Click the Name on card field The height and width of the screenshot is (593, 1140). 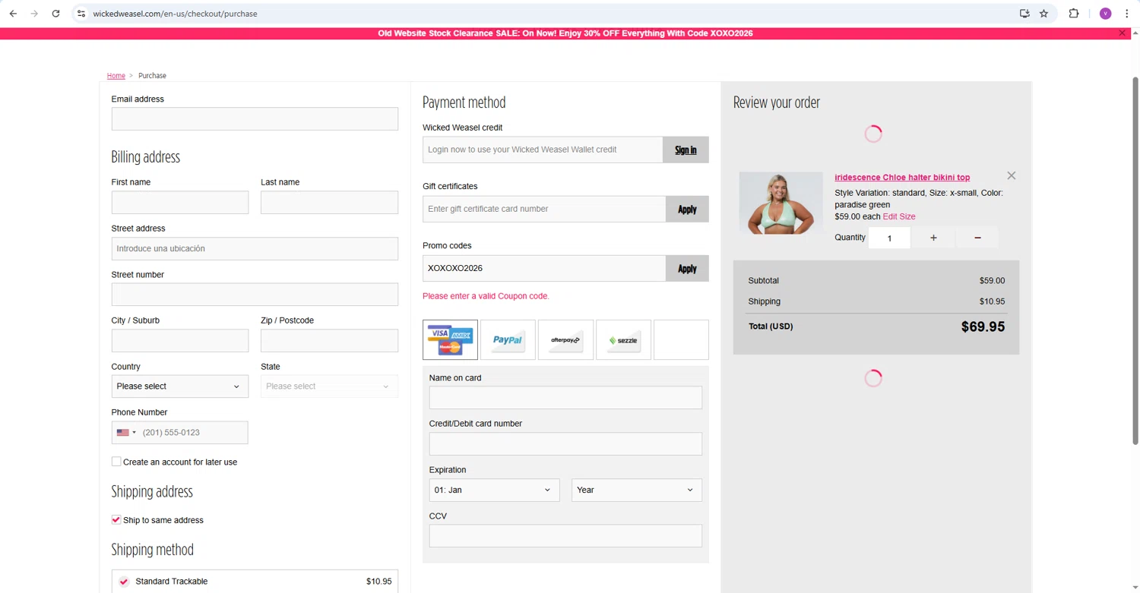tap(565, 398)
